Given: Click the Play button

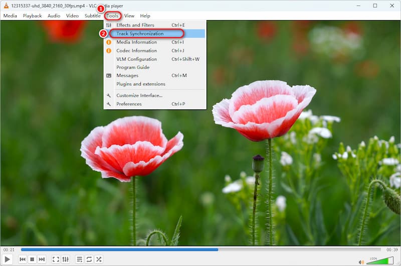Looking at the screenshot, I should click(7, 259).
